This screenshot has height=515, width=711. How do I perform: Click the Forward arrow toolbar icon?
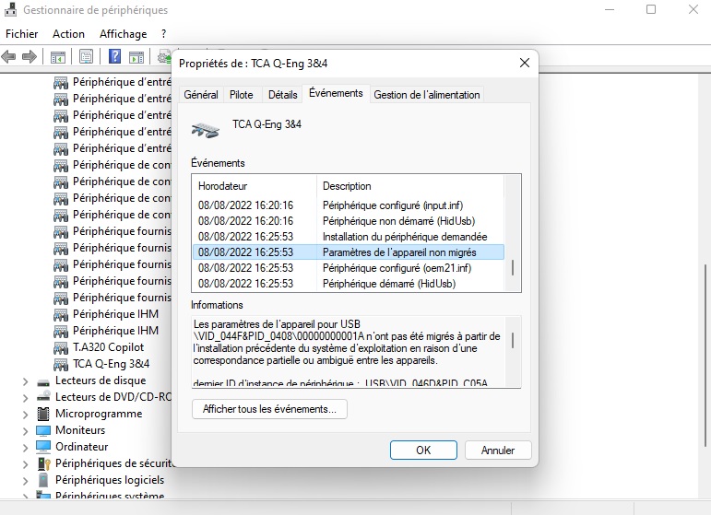pyautogui.click(x=30, y=57)
